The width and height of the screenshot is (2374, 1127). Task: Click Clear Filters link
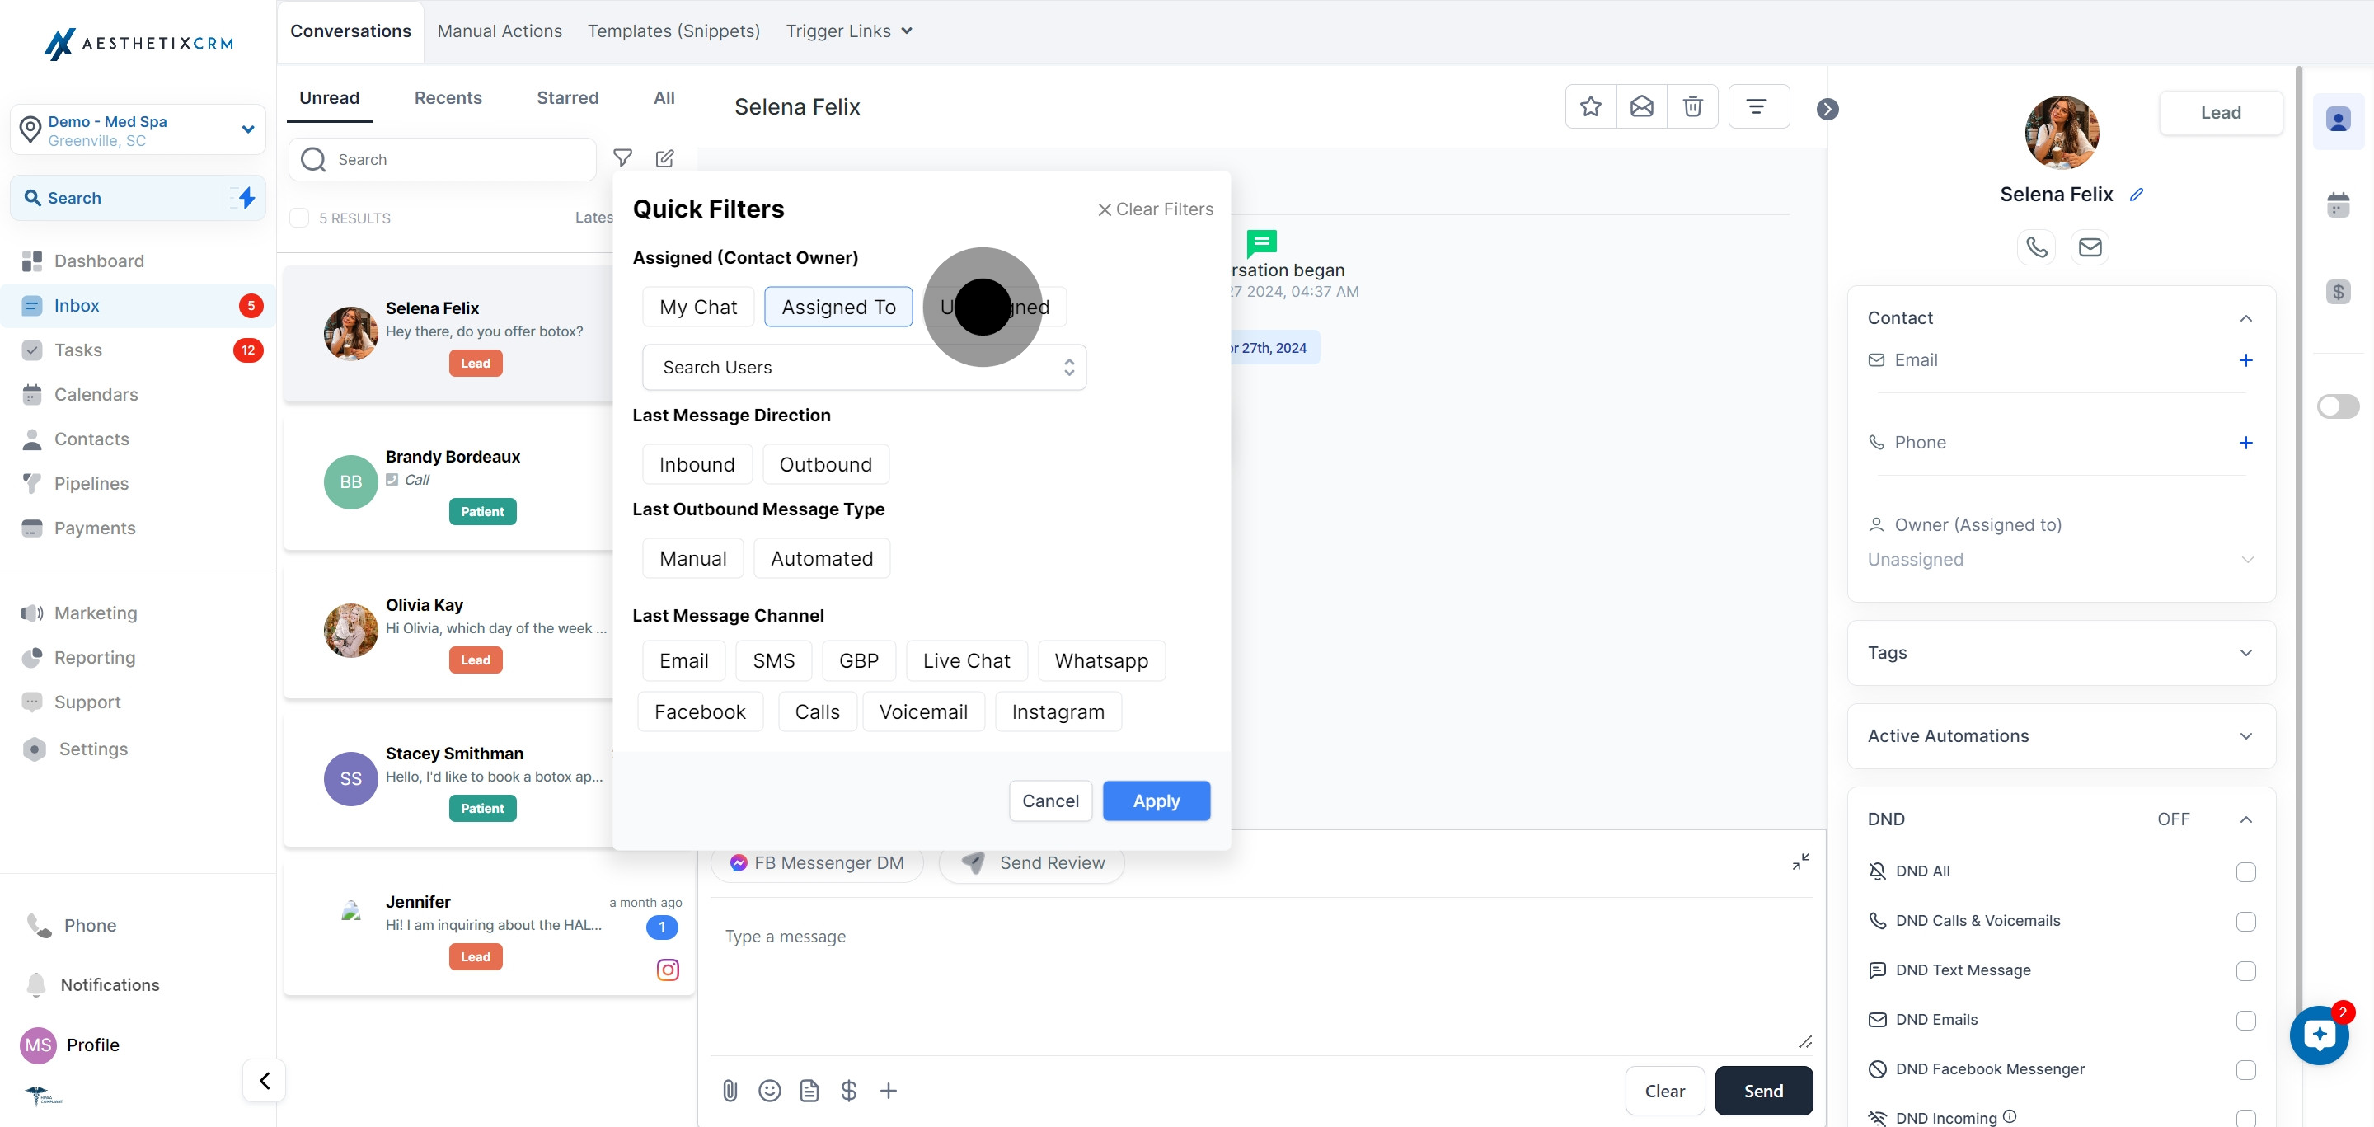[x=1155, y=209]
